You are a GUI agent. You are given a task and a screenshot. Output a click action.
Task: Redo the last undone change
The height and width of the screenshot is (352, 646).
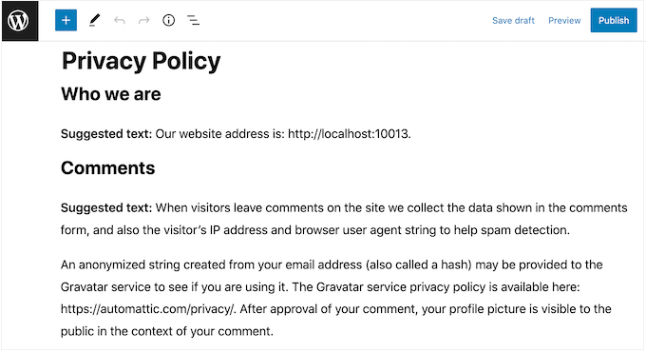(x=143, y=20)
